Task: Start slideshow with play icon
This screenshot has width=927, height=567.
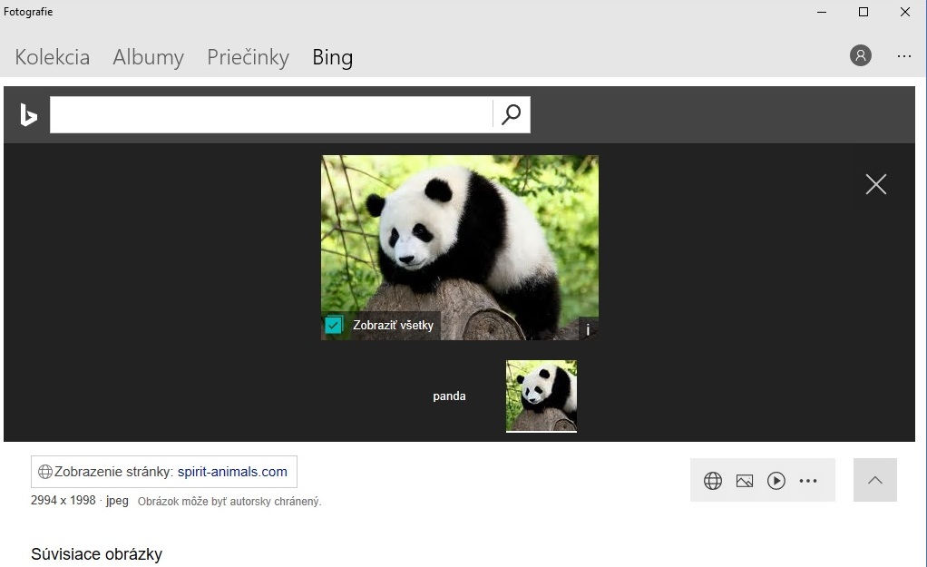Action: coord(776,481)
